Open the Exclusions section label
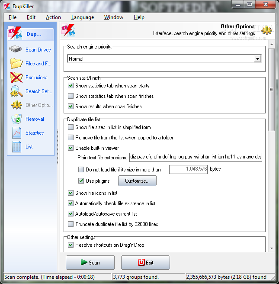The height and width of the screenshot is (284, 279). click(36, 77)
